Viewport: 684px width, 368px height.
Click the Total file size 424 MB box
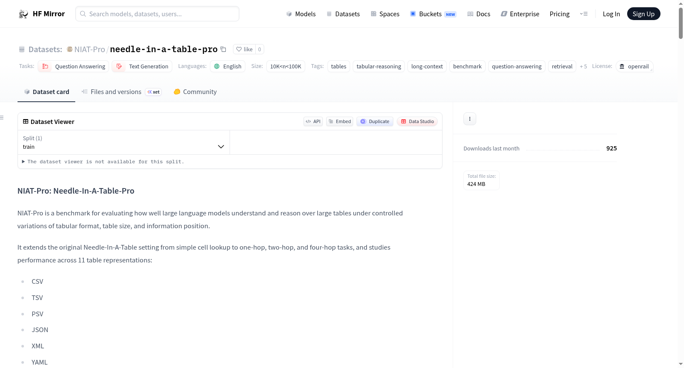[481, 180]
